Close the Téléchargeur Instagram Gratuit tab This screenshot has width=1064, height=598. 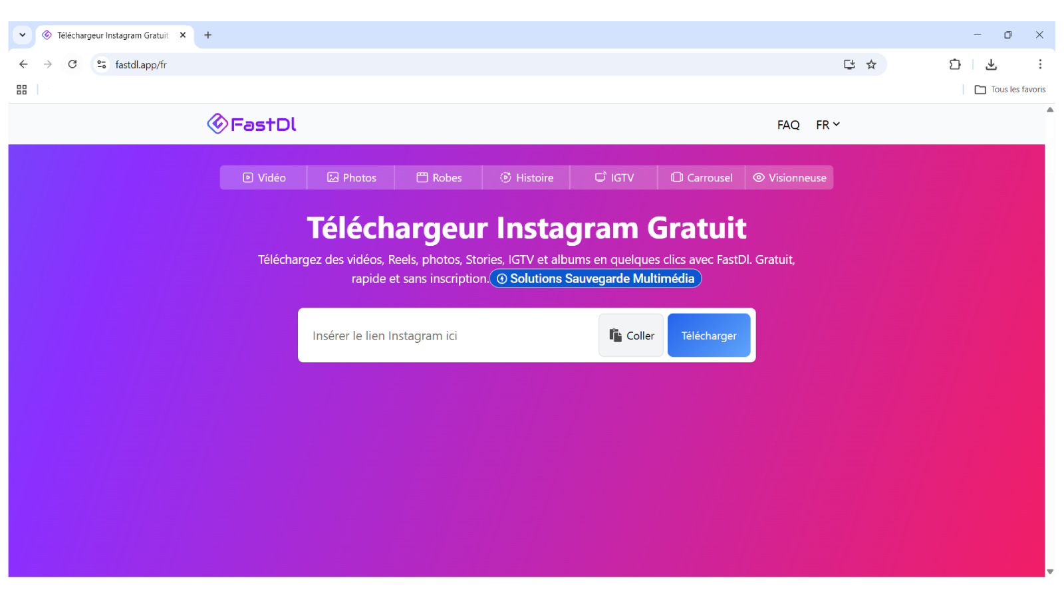click(x=183, y=35)
